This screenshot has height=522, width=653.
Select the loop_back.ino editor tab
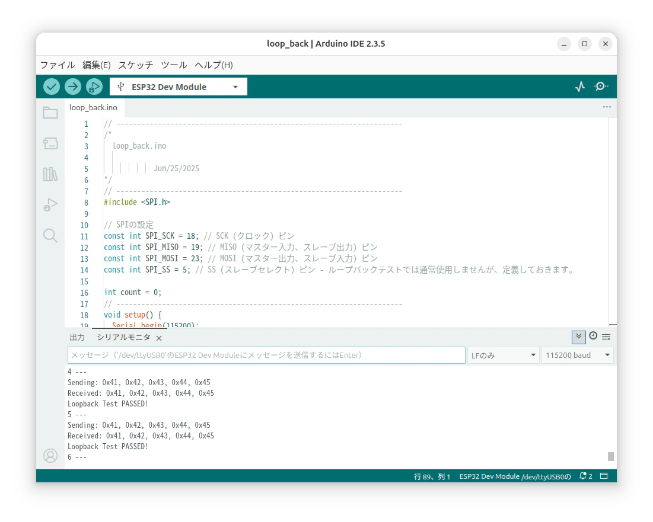[x=93, y=107]
